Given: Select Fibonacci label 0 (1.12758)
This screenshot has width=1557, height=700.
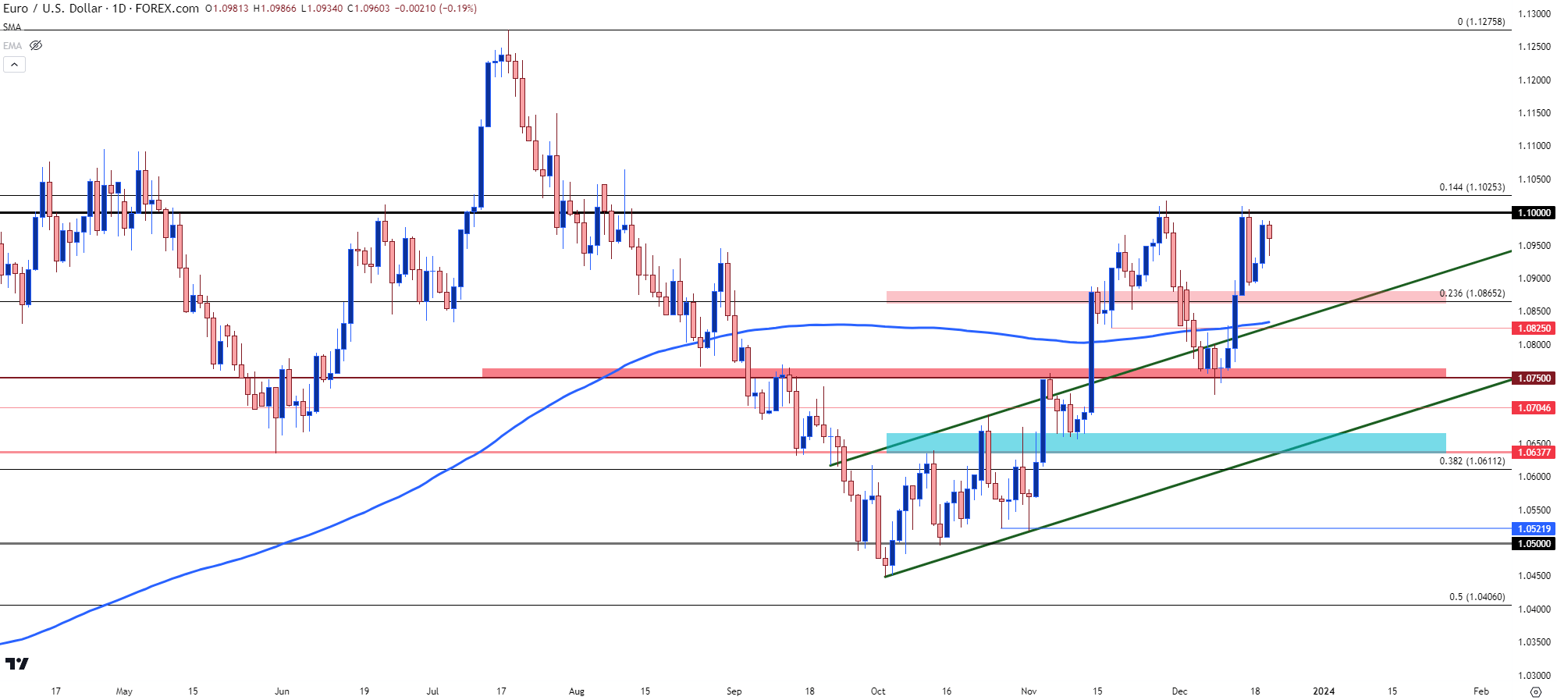Looking at the screenshot, I should coord(1481,22).
